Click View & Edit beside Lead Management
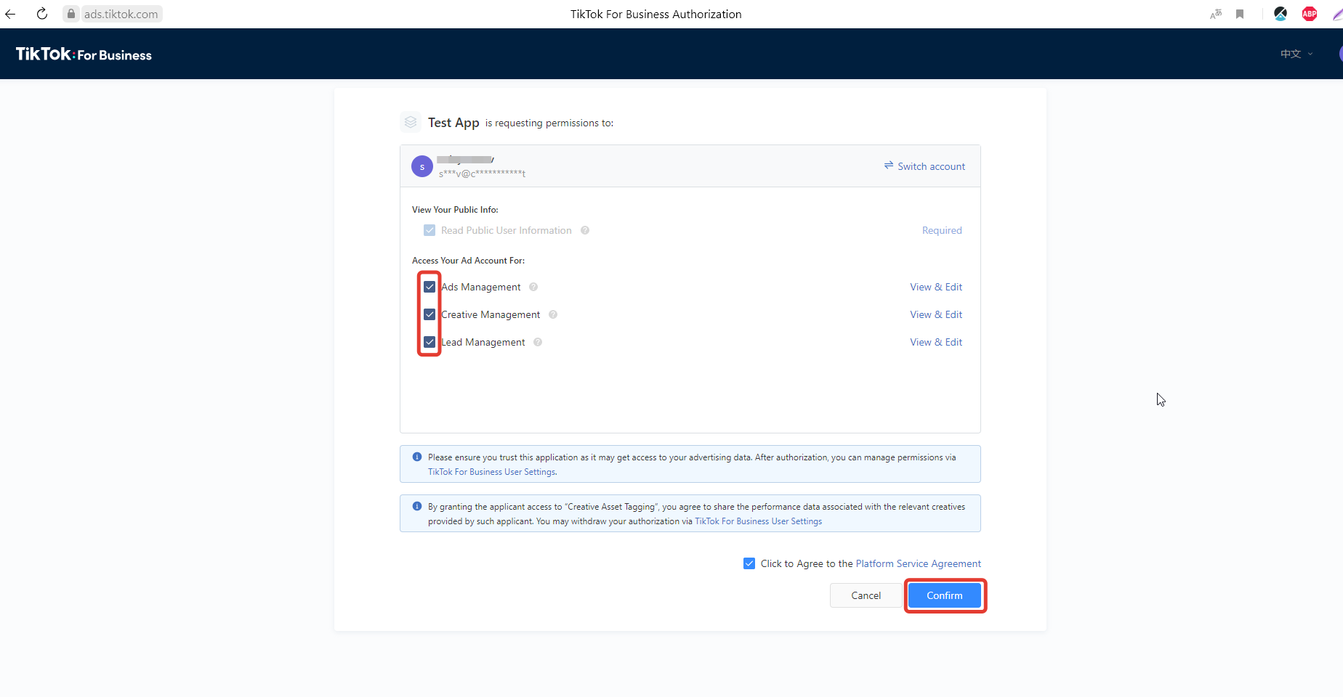 coord(936,342)
